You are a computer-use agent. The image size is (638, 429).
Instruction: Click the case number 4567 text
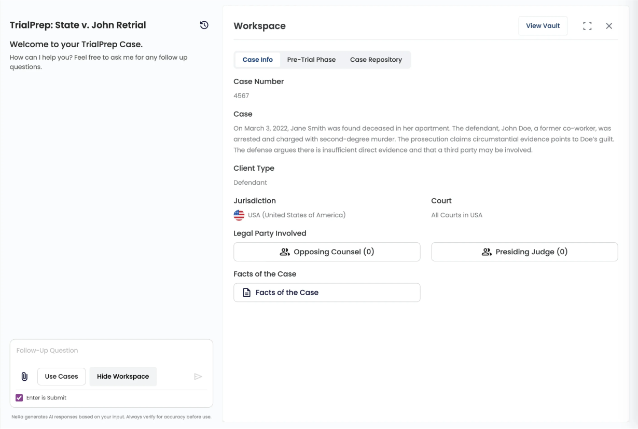pyautogui.click(x=241, y=96)
